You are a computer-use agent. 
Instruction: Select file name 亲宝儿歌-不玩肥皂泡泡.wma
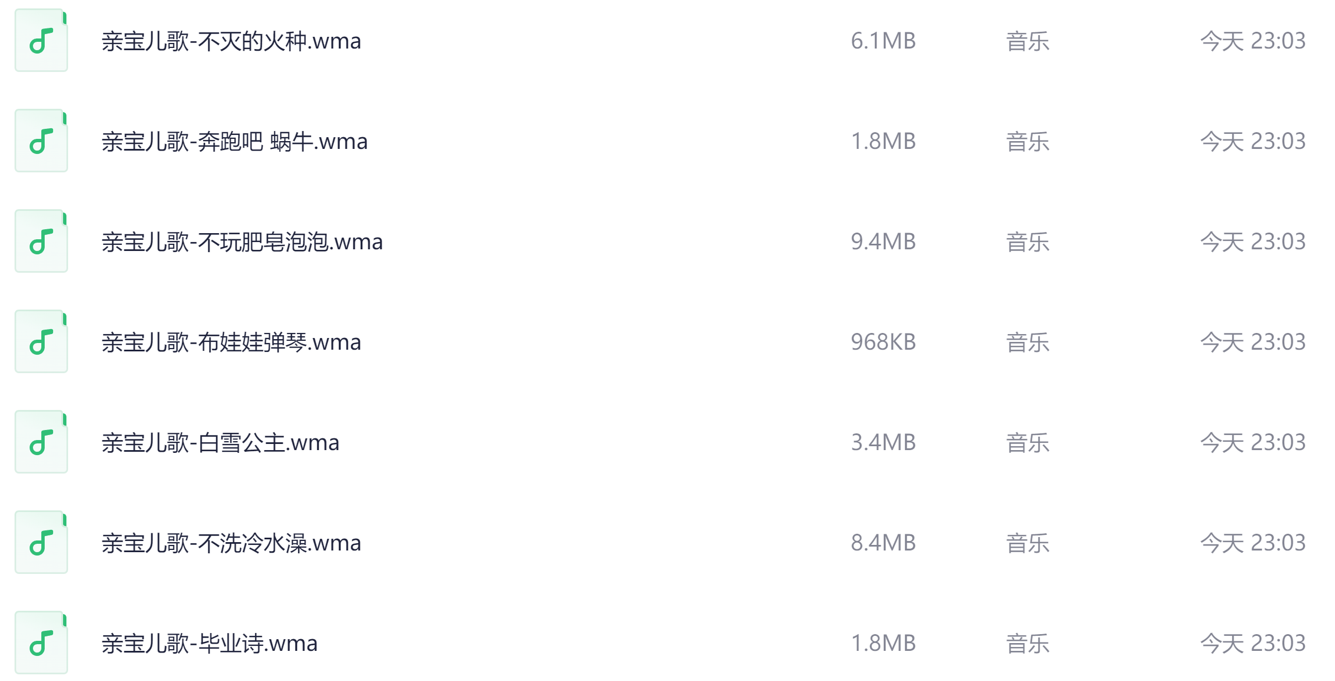(242, 242)
